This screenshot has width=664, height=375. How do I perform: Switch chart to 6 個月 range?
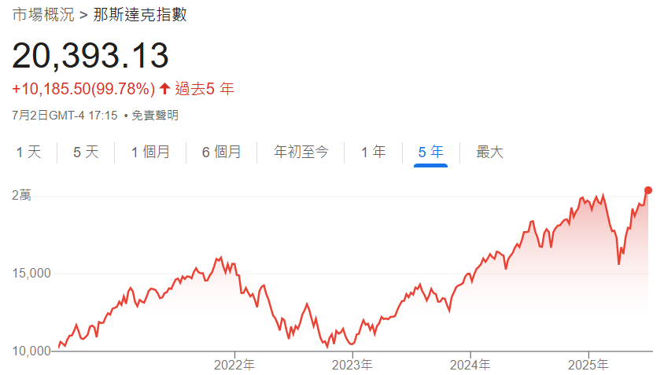[x=222, y=152]
